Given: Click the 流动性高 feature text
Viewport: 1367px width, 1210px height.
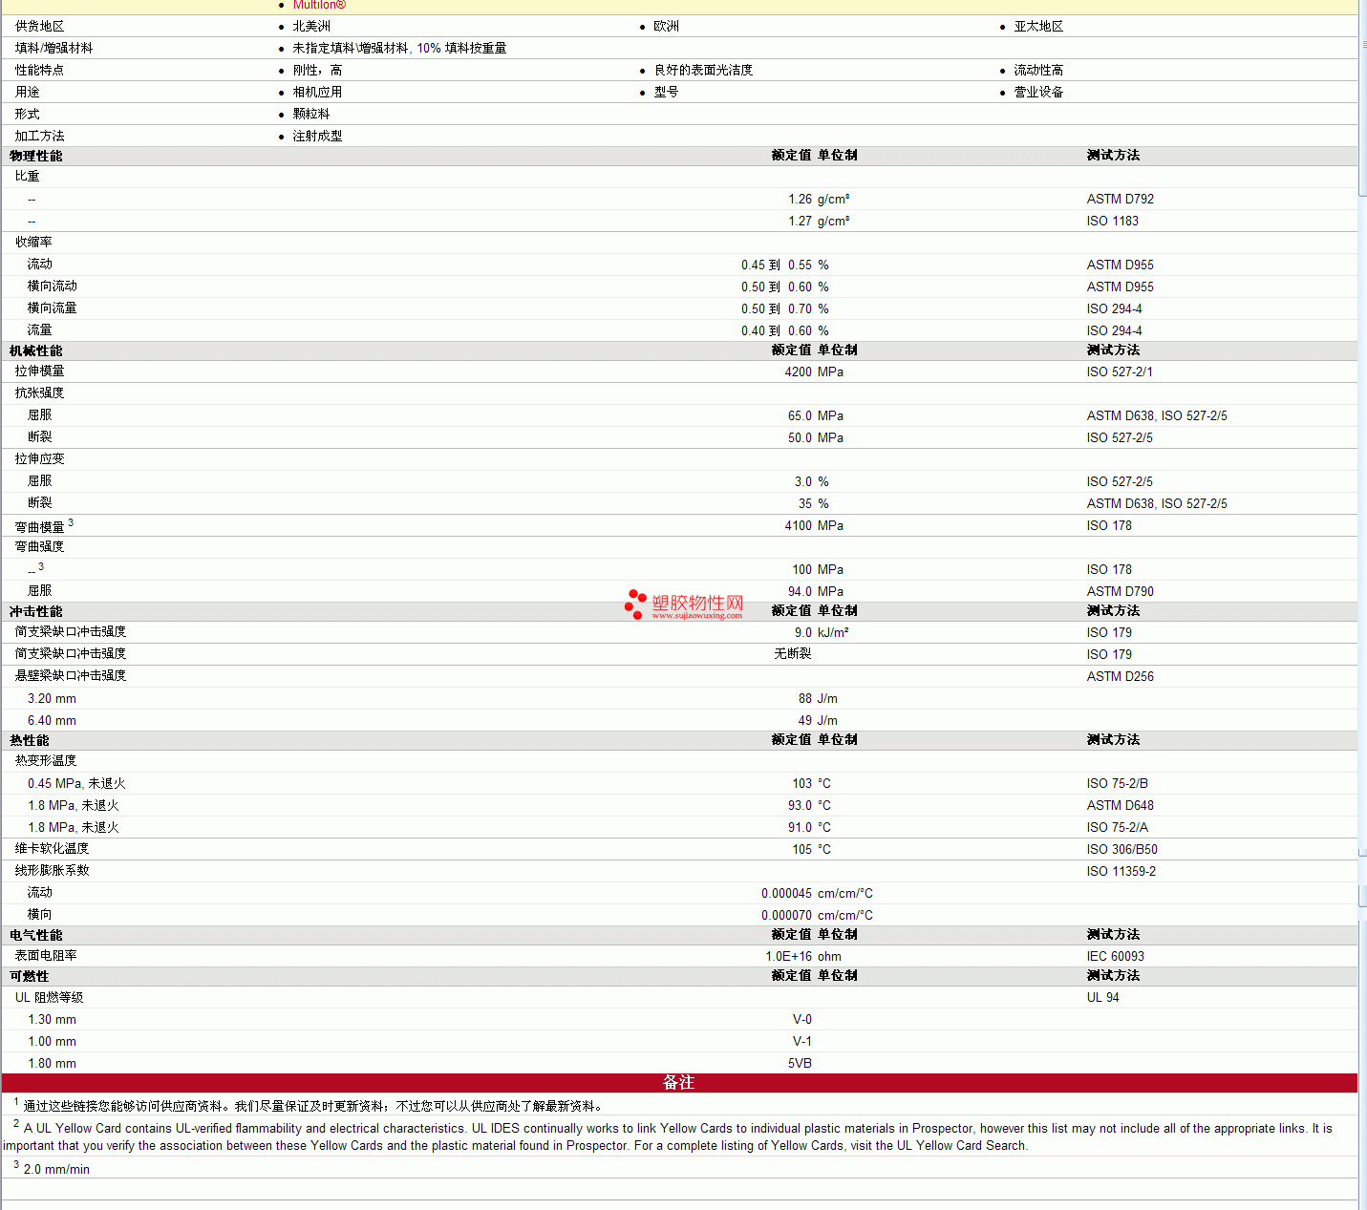Looking at the screenshot, I should [x=1038, y=71].
